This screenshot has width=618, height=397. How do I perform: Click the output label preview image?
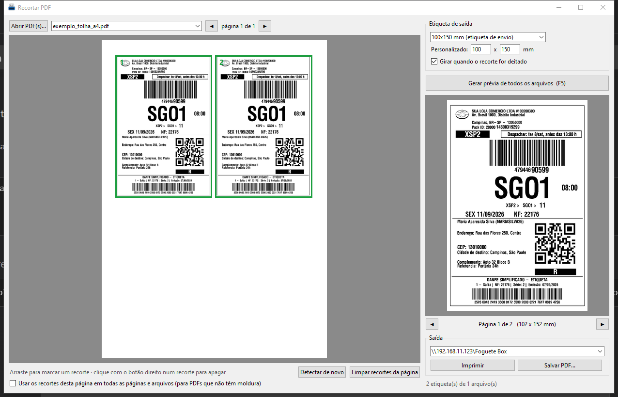click(x=517, y=206)
